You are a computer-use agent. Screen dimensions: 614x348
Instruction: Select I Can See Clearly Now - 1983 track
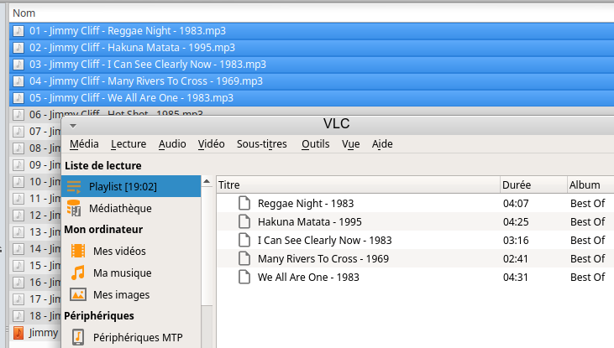324,240
